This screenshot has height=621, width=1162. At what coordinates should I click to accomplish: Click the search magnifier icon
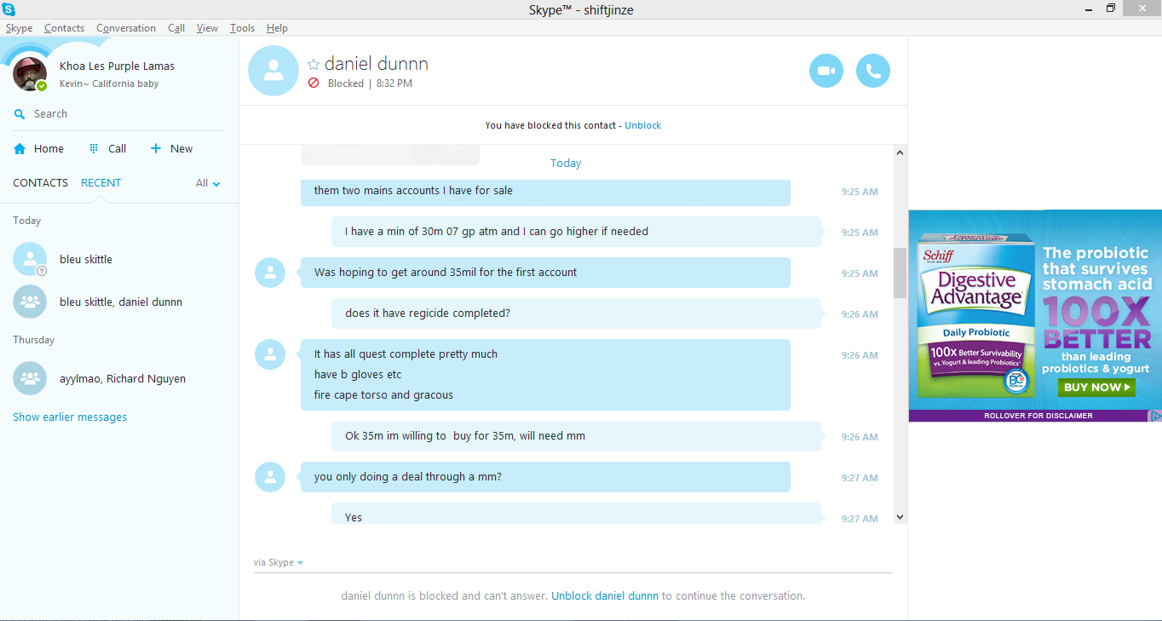click(20, 114)
